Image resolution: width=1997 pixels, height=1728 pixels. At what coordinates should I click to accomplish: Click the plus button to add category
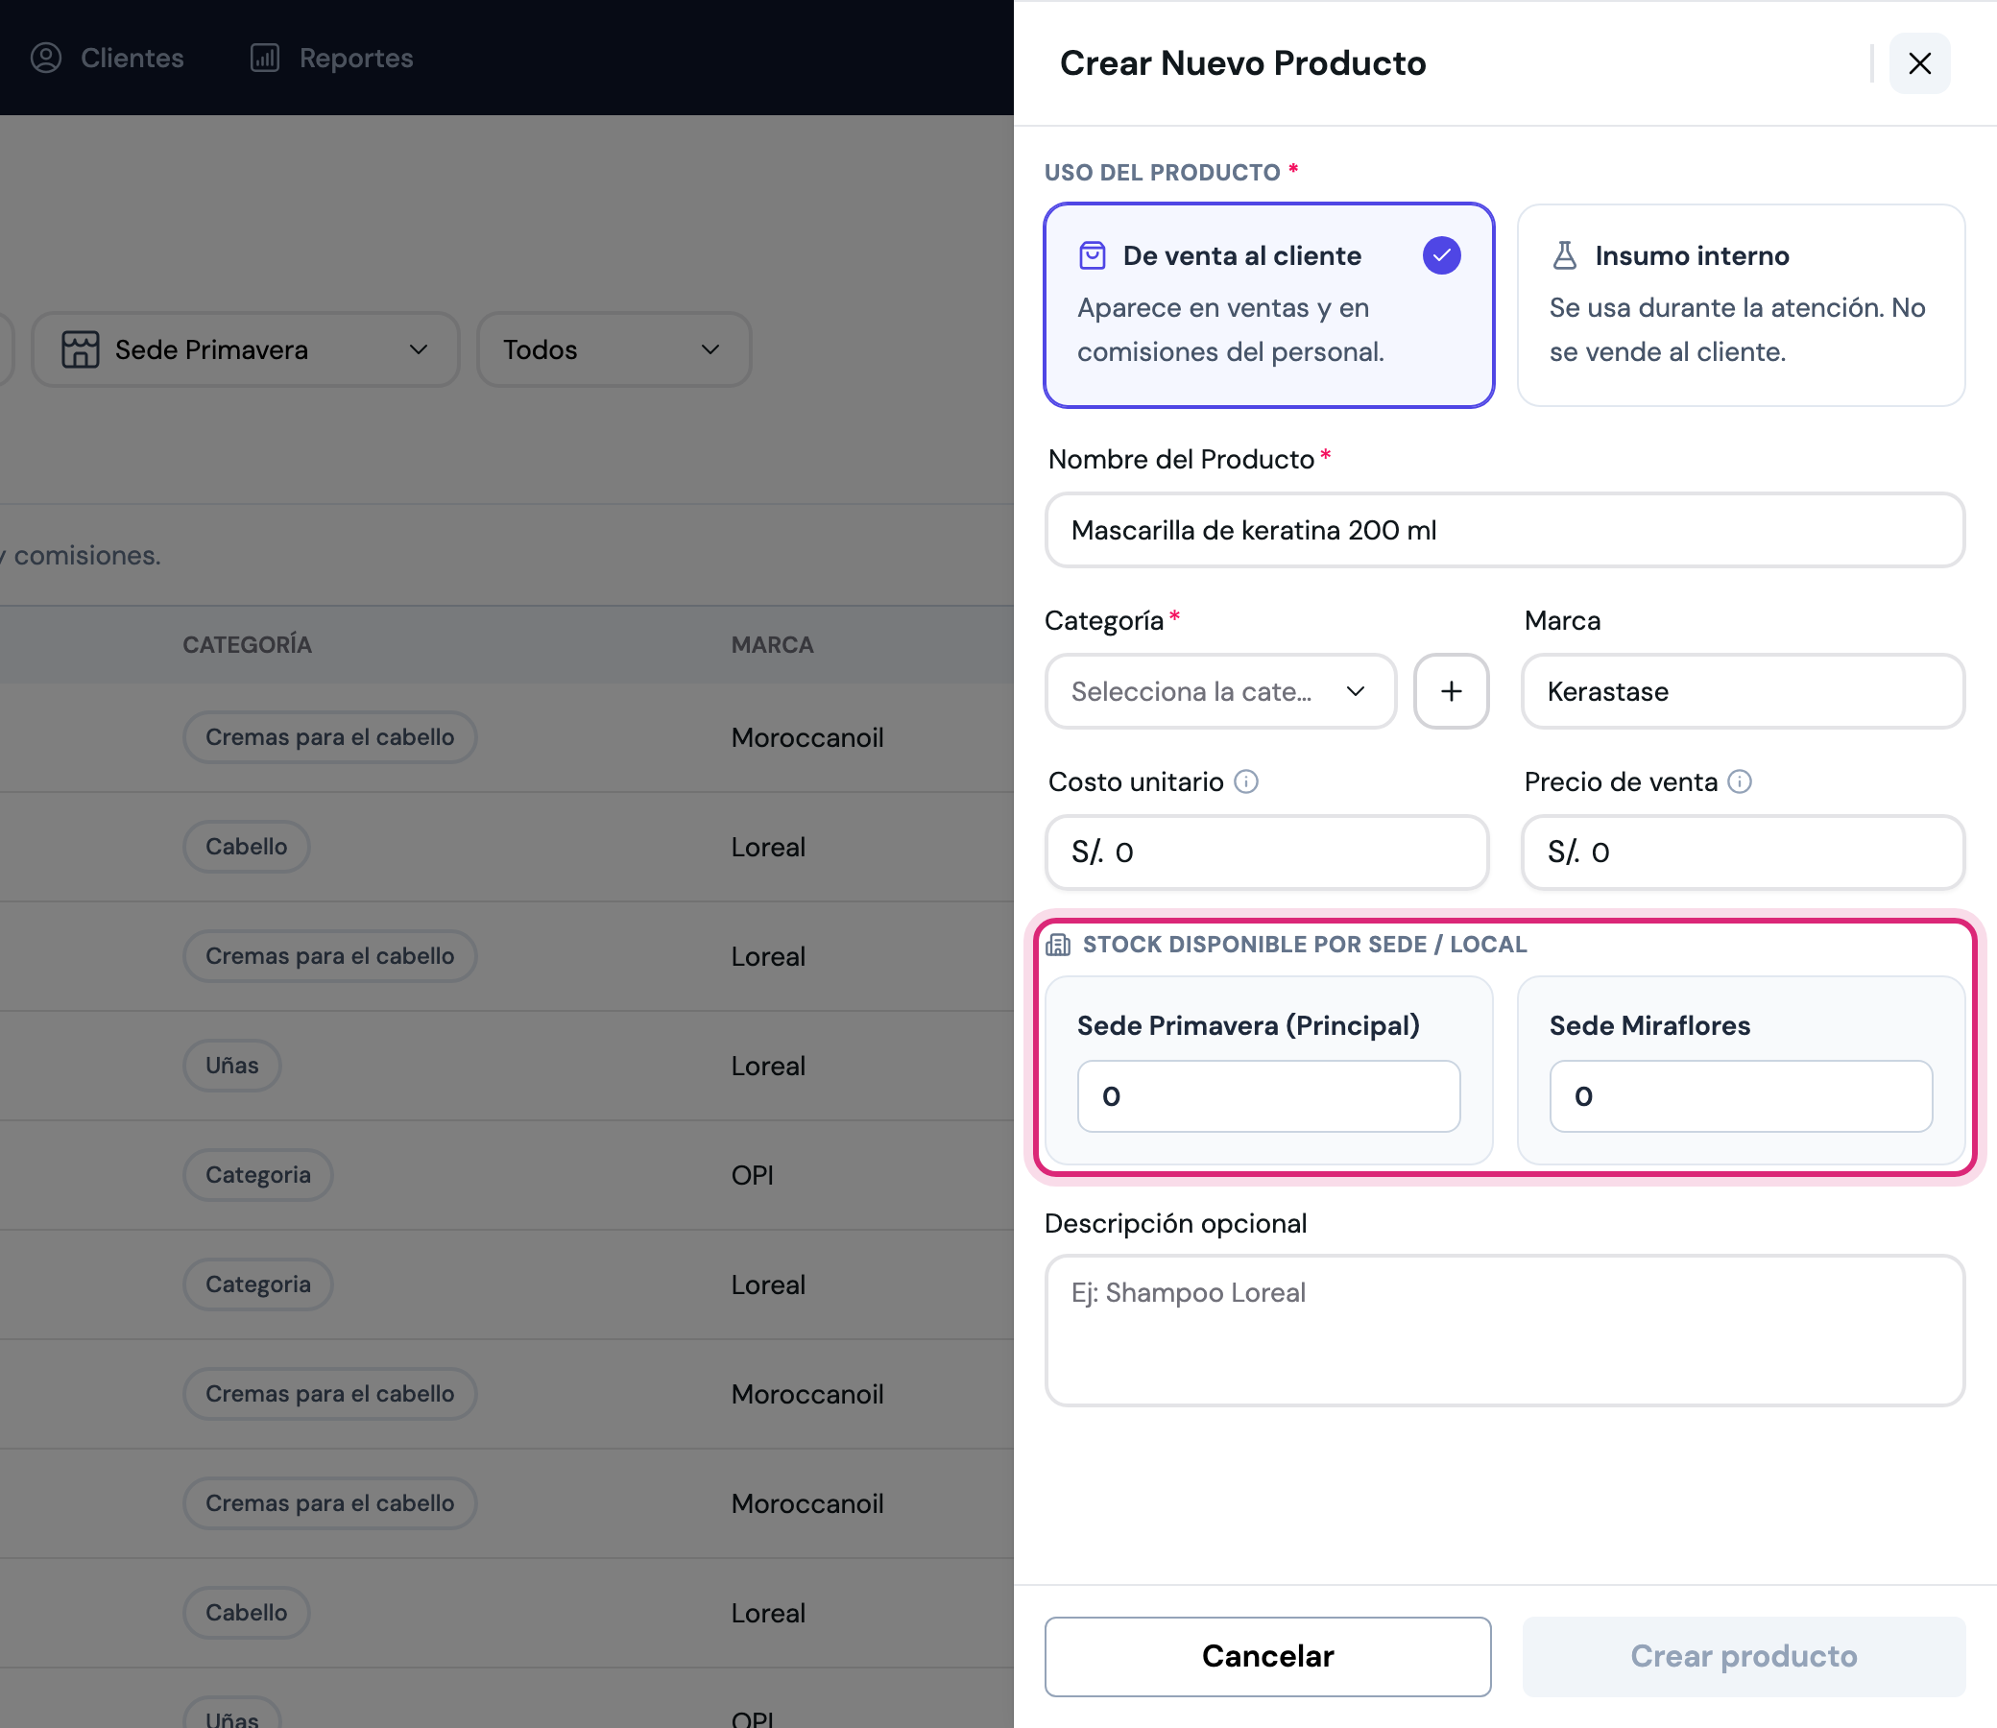pyautogui.click(x=1452, y=691)
